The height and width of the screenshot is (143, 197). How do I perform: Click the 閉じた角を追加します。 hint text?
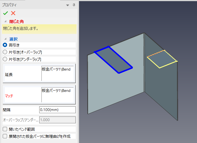click(21, 28)
